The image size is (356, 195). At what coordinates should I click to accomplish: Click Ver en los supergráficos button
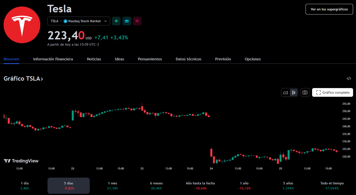point(329,9)
